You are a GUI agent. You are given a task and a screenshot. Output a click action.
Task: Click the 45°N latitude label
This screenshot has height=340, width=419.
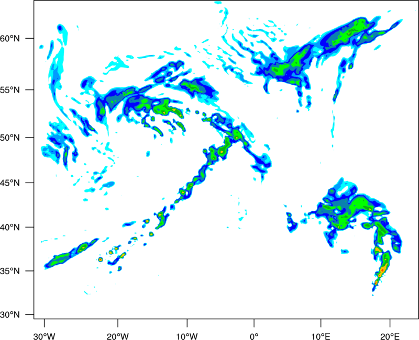(10, 183)
